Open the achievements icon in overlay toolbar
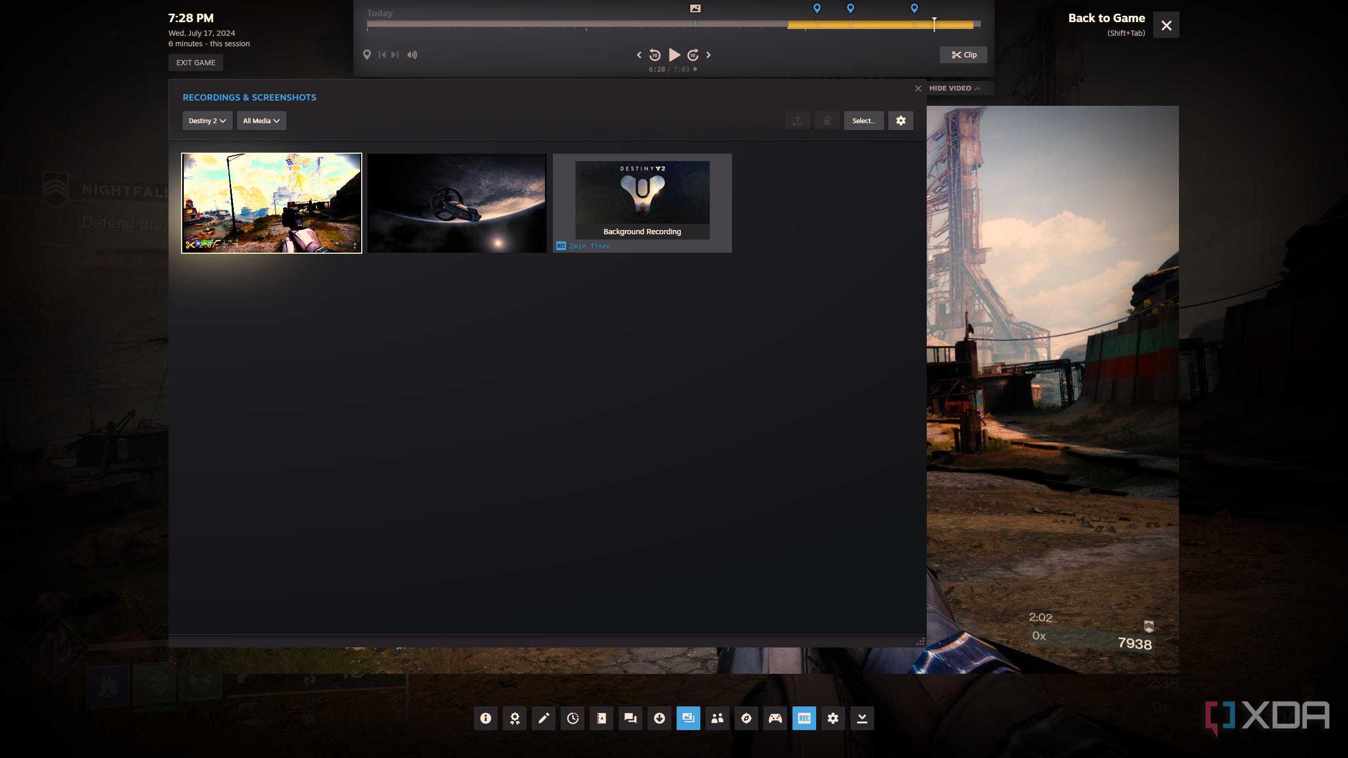1348x758 pixels. pos(514,718)
